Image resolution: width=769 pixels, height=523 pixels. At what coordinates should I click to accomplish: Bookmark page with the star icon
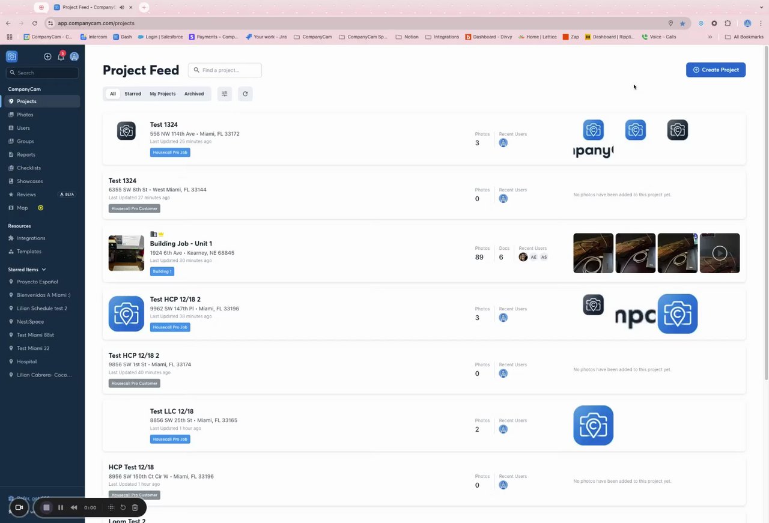(x=682, y=23)
